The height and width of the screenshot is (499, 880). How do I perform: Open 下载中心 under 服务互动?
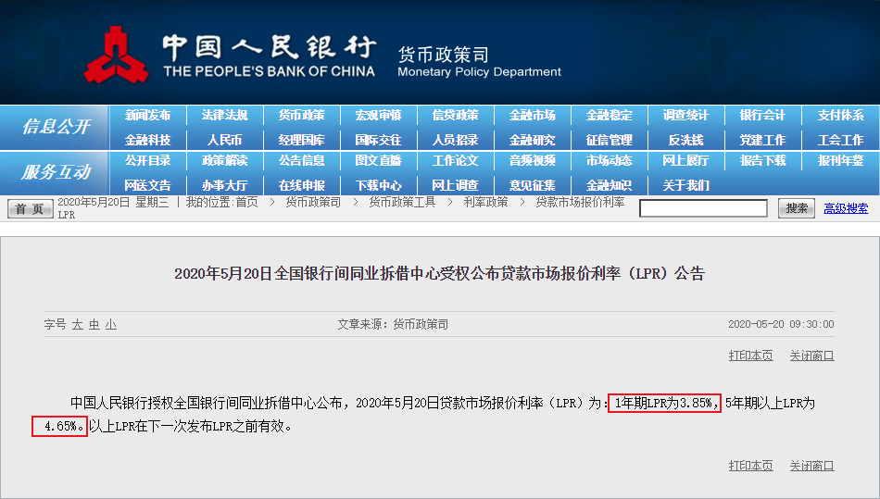coord(378,185)
